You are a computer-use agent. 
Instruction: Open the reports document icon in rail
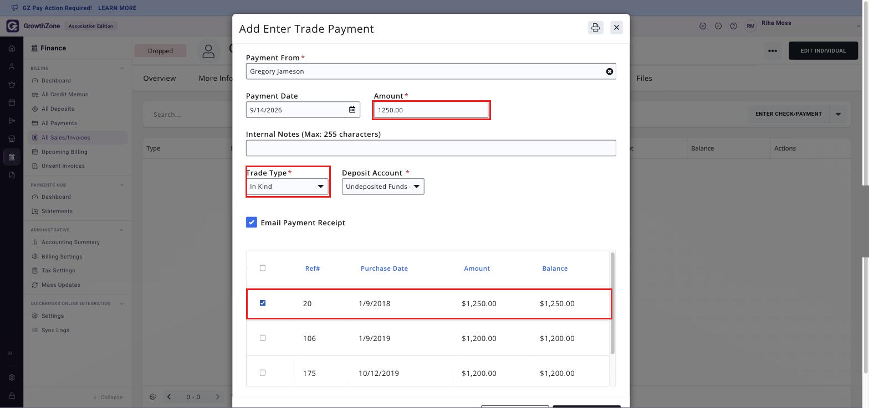[12, 175]
